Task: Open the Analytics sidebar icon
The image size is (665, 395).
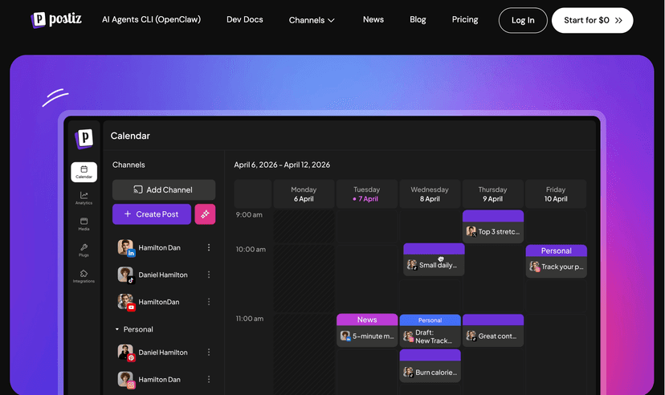Action: coord(84,198)
